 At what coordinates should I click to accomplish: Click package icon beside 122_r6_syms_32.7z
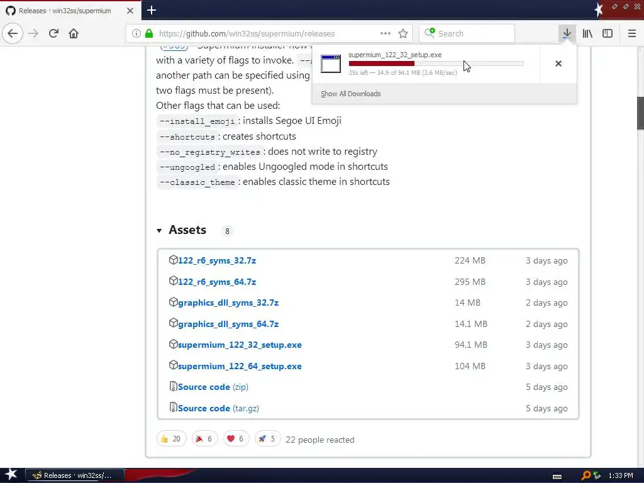(x=174, y=260)
